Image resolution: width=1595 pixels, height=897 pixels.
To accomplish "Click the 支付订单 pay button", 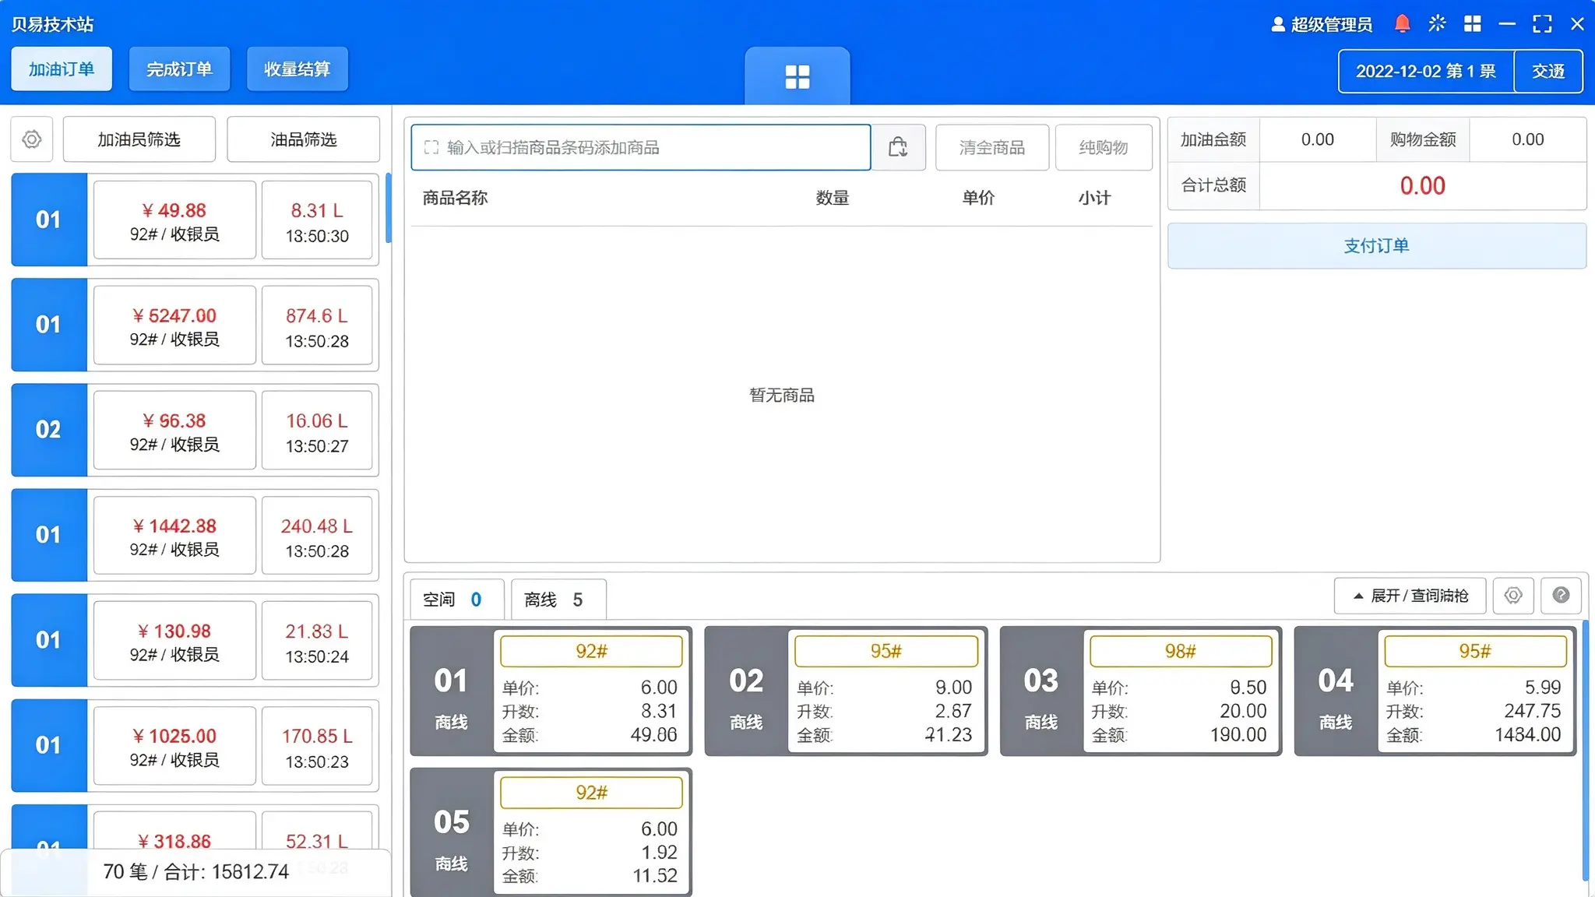I will point(1376,246).
